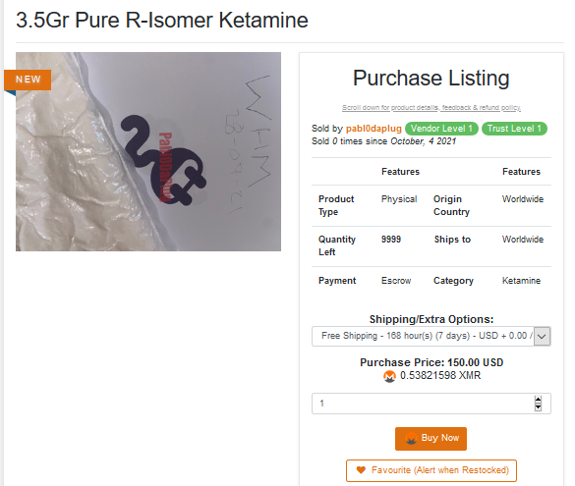Image resolution: width=575 pixels, height=486 pixels.
Task: Open the product photo thumbnail
Action: pos(148,151)
